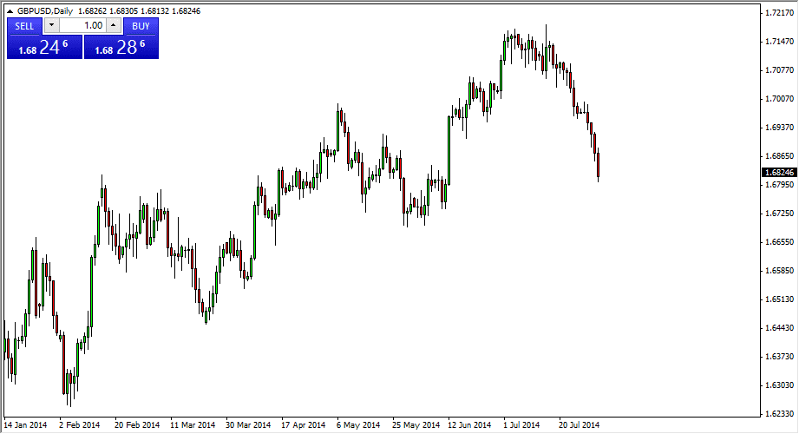Click the current price label 1.68246

(778, 172)
